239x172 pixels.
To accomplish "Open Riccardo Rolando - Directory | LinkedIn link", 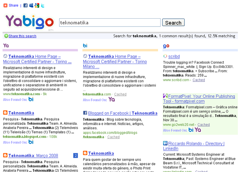I will pyautogui.click(x=193, y=146).
